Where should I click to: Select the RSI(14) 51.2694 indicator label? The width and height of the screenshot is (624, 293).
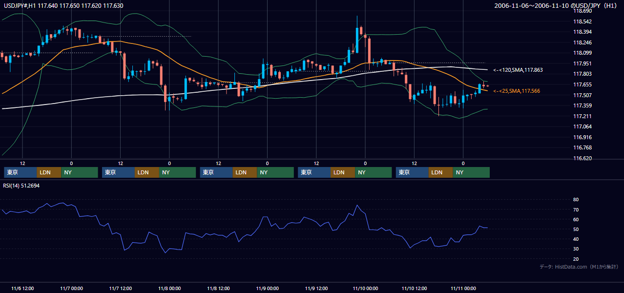point(21,186)
